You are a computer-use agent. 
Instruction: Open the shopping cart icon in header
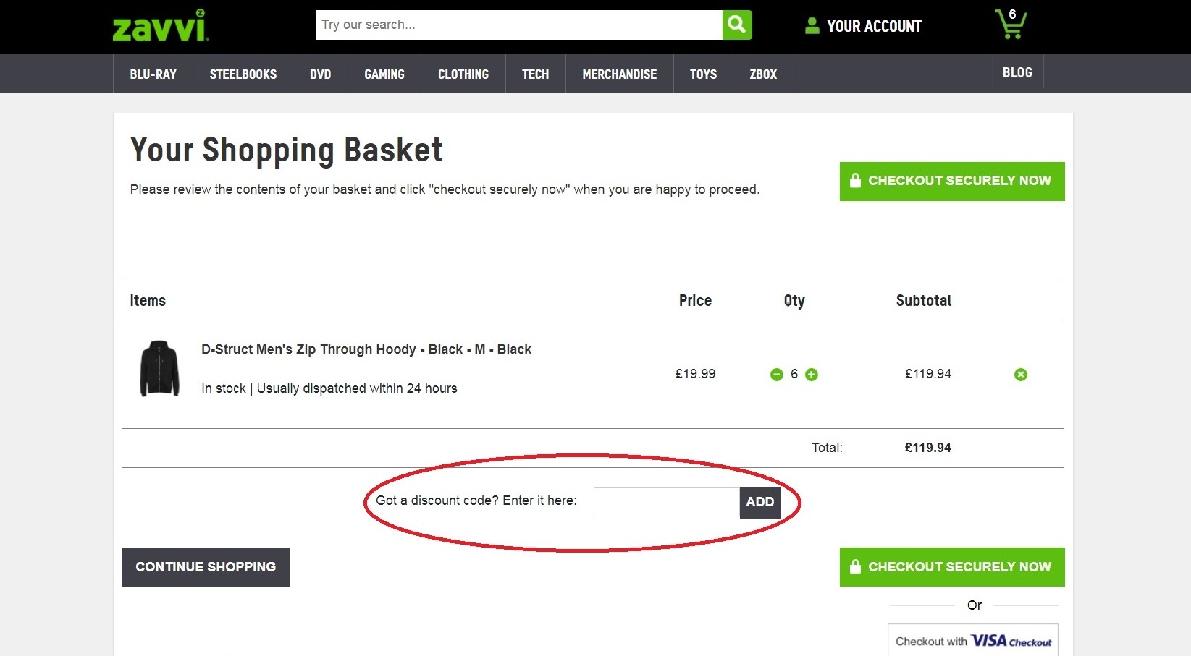coord(1010,25)
